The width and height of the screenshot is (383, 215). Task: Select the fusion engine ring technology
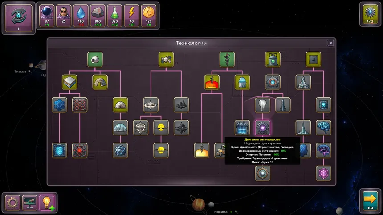point(273,82)
